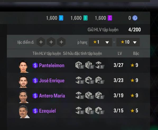Add first trait filter hexagon slot
The width and height of the screenshot is (158, 130).
[41, 42]
